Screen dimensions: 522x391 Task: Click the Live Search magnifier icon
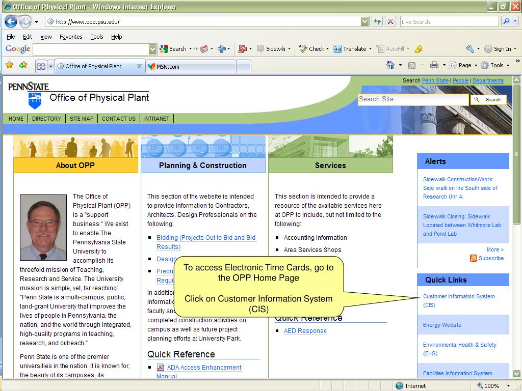(x=507, y=21)
